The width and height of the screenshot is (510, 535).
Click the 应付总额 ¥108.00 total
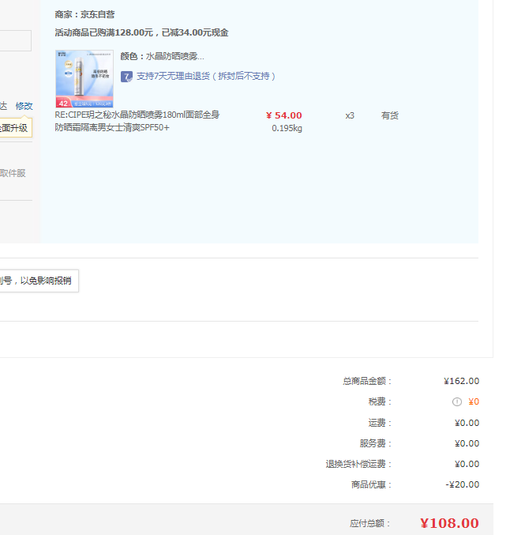449,523
